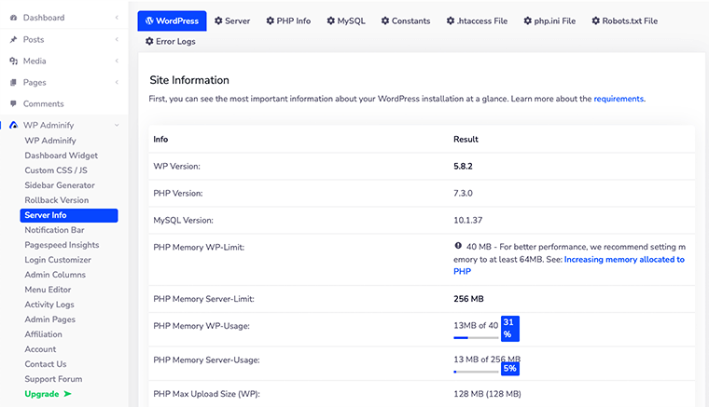Click the gear icon beside Error Logs
Image resolution: width=709 pixels, height=407 pixels.
pyautogui.click(x=149, y=41)
